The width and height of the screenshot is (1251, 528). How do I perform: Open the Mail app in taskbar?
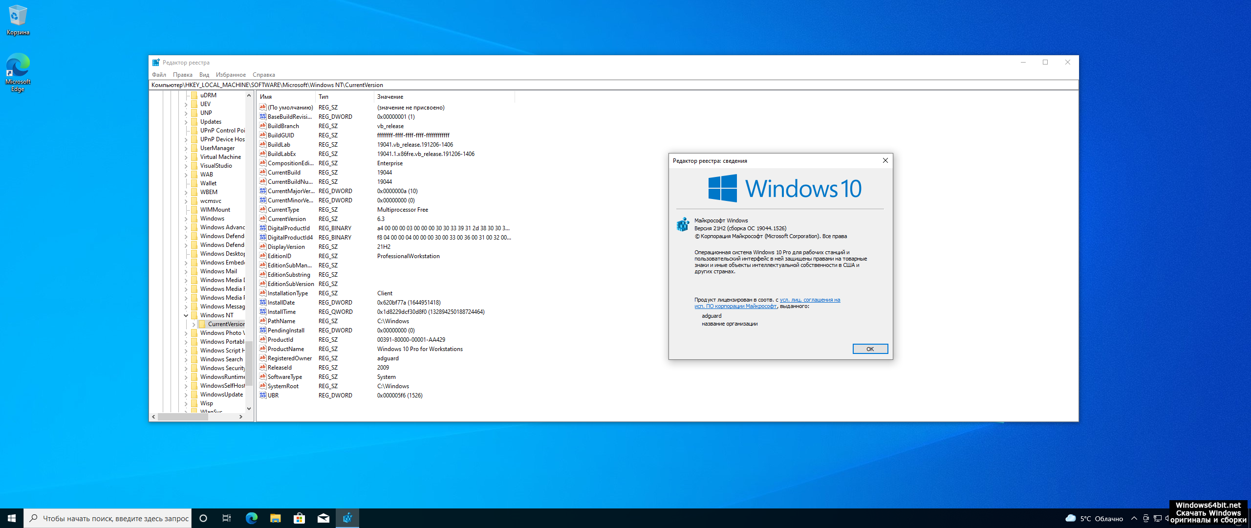[x=323, y=518]
